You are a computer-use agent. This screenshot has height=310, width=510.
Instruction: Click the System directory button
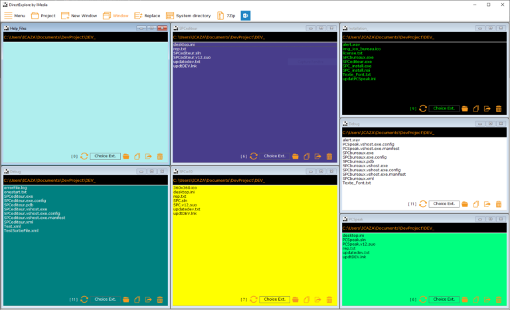coord(189,15)
